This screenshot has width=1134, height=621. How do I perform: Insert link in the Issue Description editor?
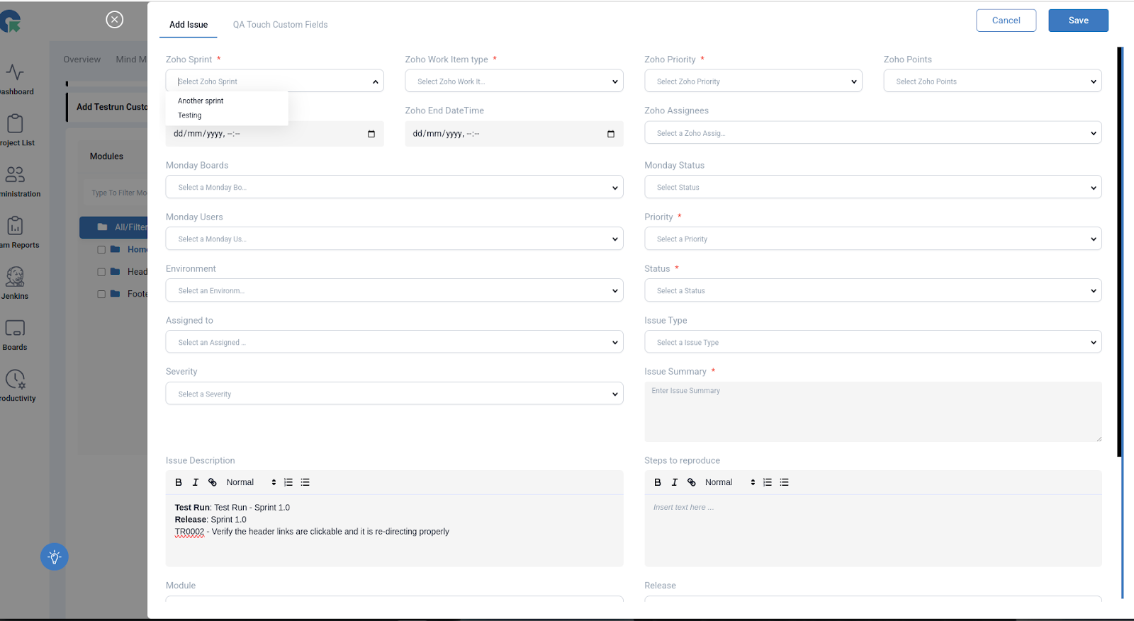[213, 482]
